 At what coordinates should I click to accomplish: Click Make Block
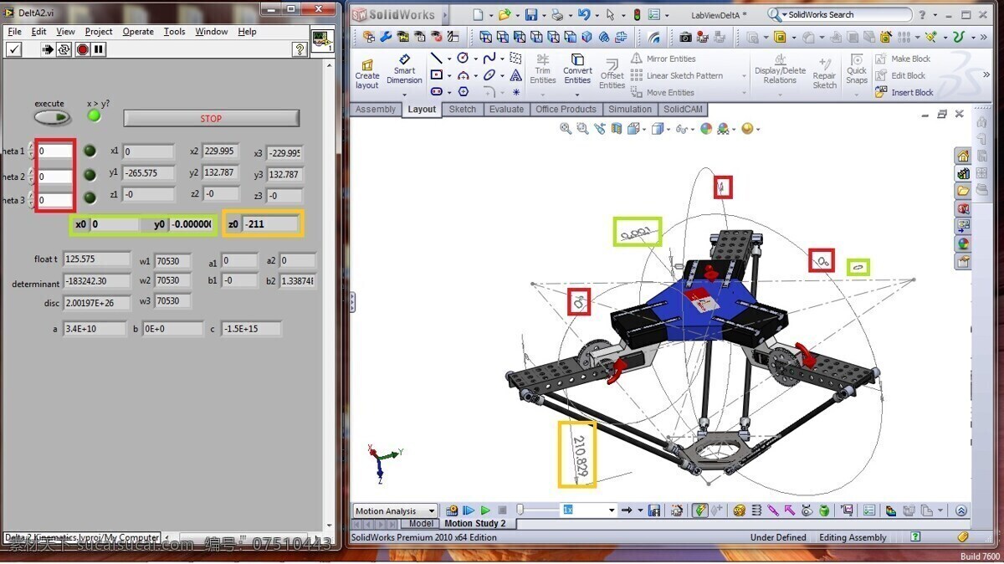click(x=903, y=59)
